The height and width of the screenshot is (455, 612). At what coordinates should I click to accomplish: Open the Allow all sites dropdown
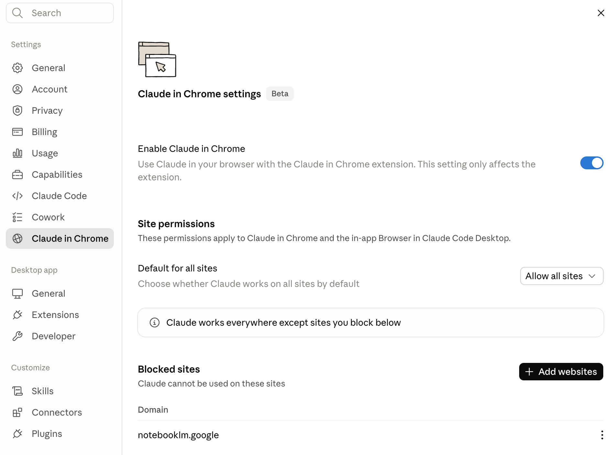pyautogui.click(x=562, y=276)
